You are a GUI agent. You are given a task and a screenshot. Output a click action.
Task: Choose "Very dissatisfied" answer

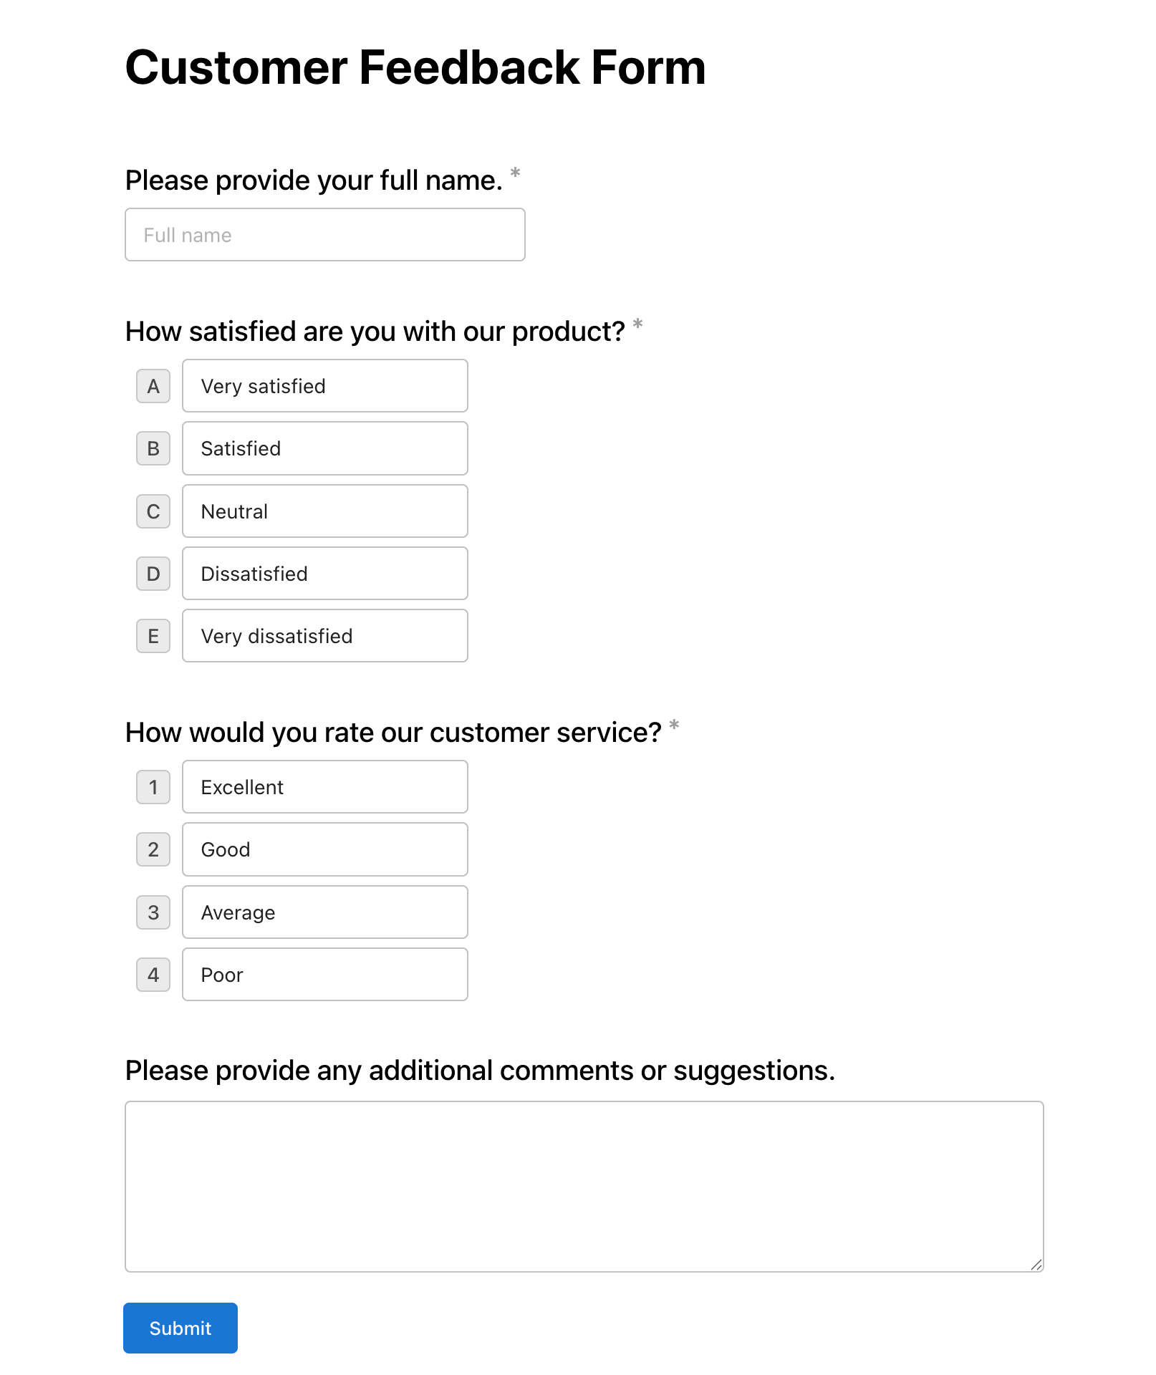pos(324,636)
